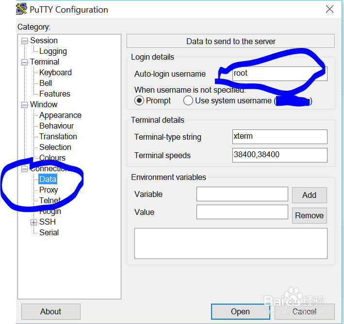This screenshot has width=344, height=324.
Task: Open the Window category
Action: click(44, 104)
